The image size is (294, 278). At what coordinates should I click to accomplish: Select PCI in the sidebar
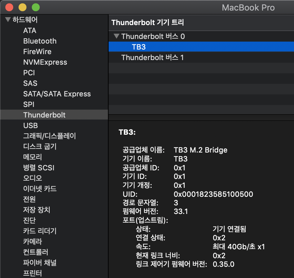pos(29,73)
